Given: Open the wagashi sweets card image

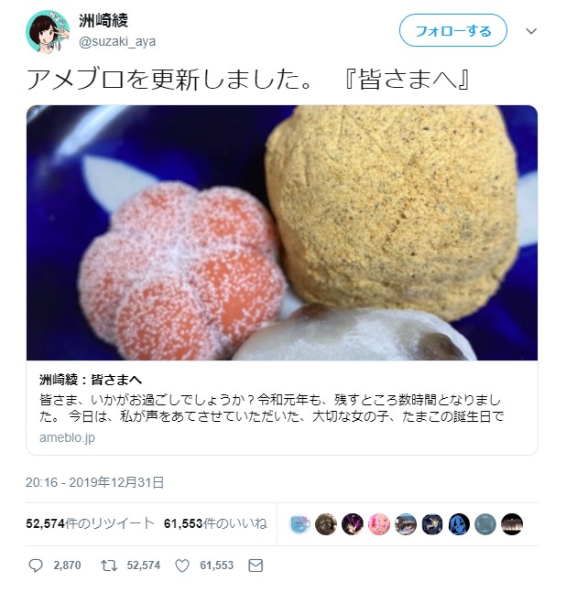Looking at the screenshot, I should (282, 232).
